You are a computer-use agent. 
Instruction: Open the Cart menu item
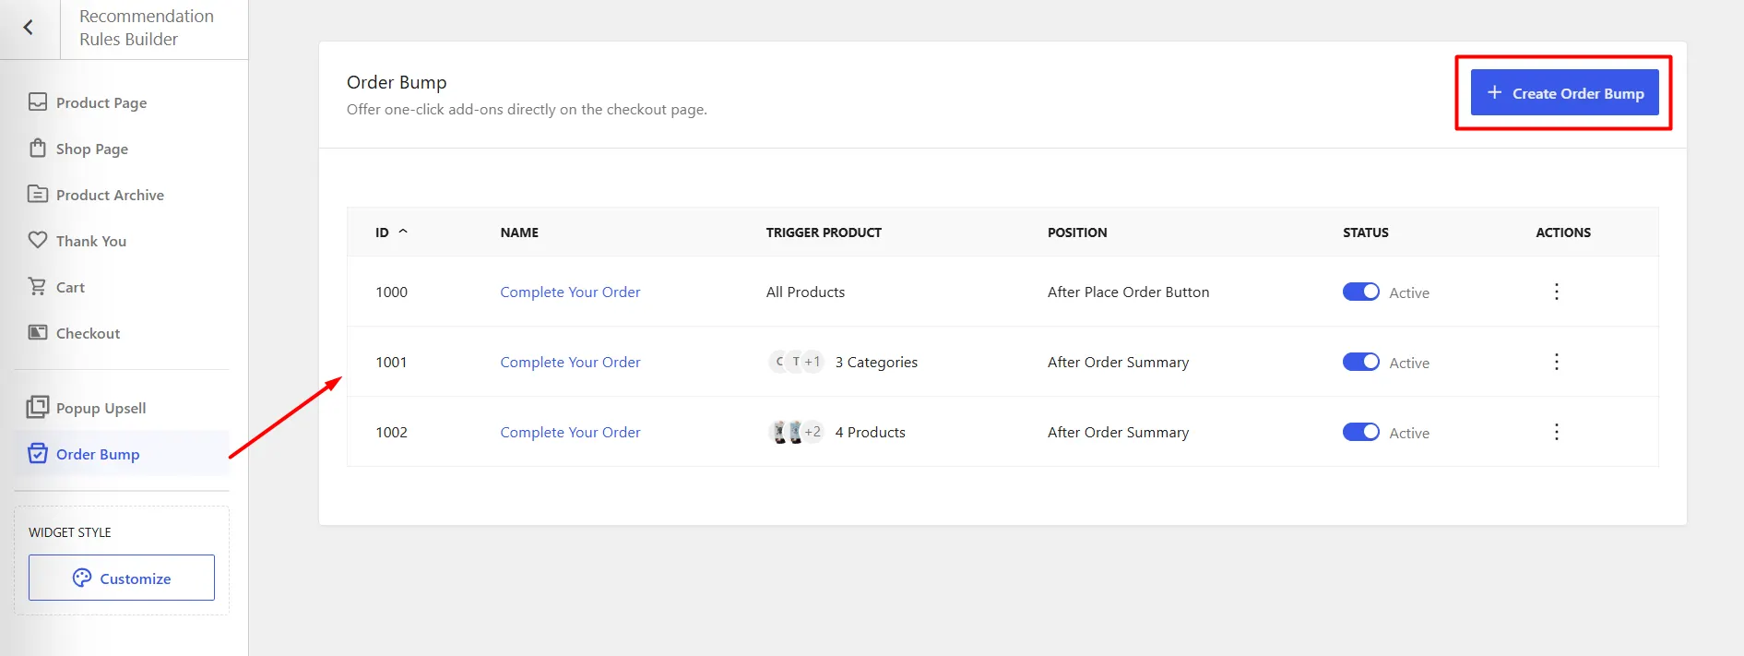[x=122, y=287]
